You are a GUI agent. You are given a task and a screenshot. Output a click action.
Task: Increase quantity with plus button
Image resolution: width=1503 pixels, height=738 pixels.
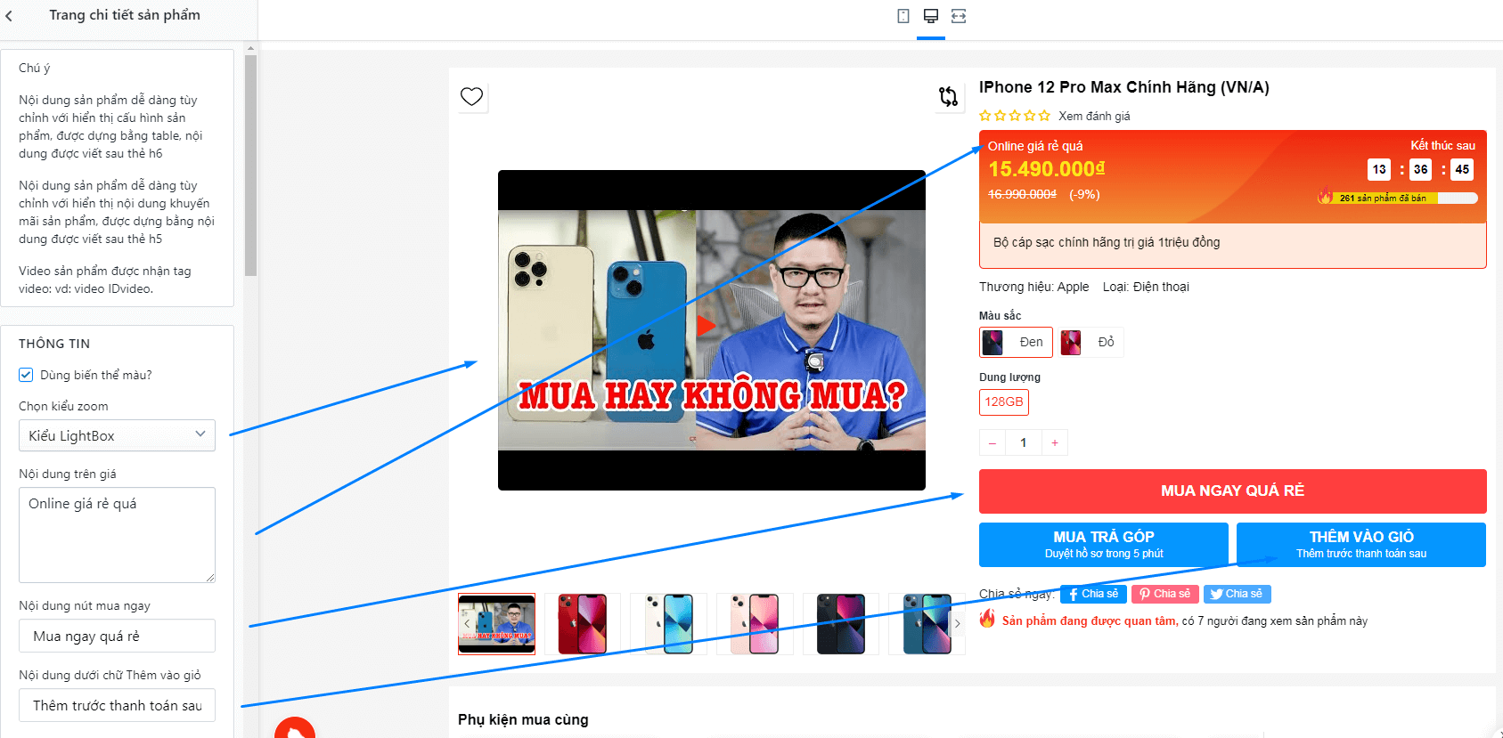[x=1055, y=442]
